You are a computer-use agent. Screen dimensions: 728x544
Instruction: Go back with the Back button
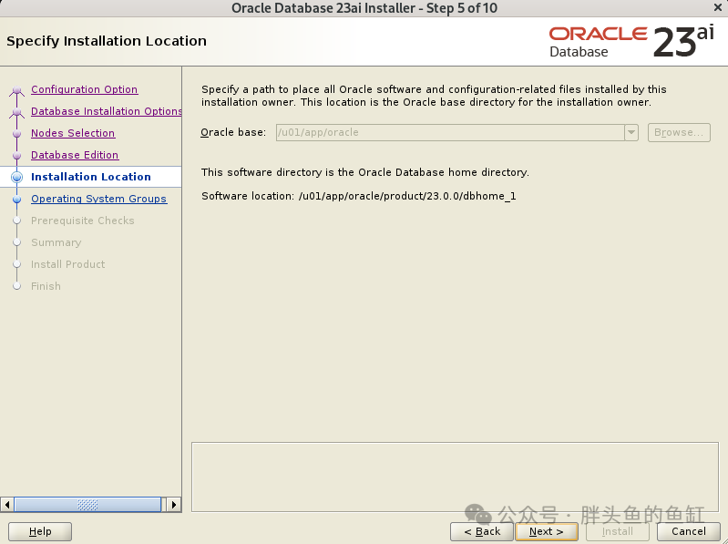(482, 531)
